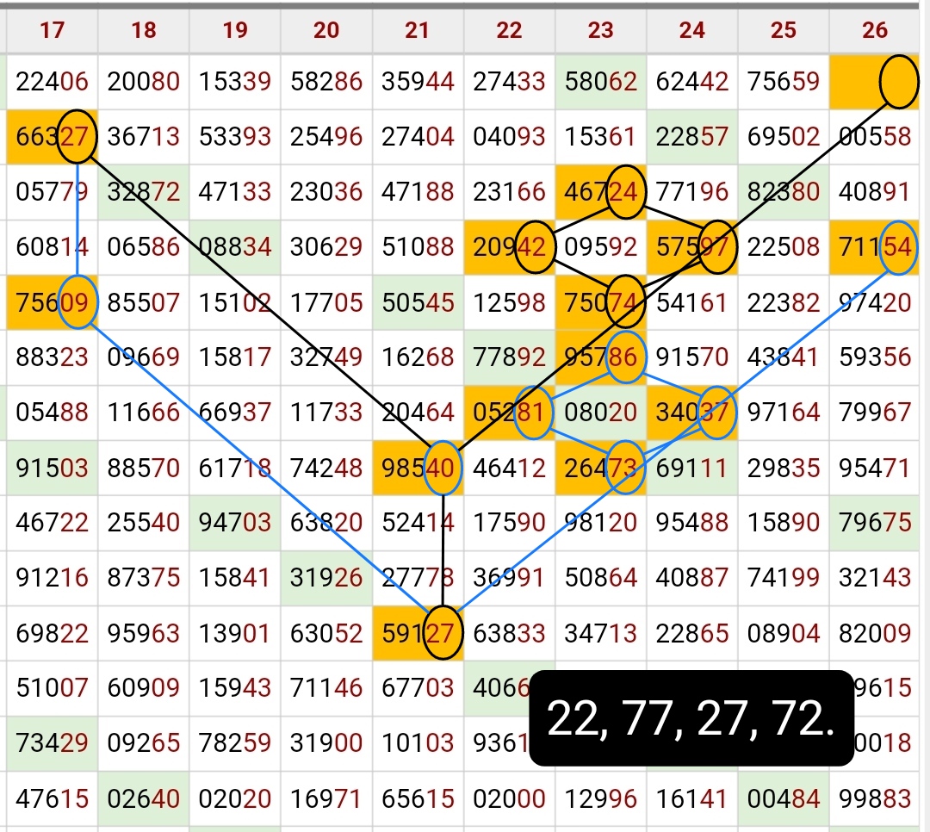The width and height of the screenshot is (930, 832).
Task: Tap the highlighted cell 75074
Action: [x=601, y=302]
